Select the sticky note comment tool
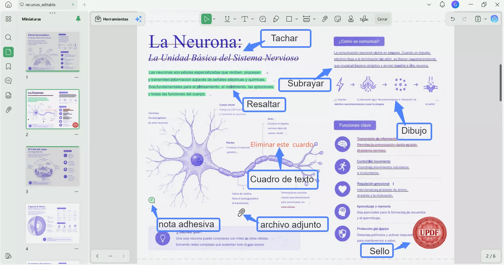The height and width of the screenshot is (265, 504). (x=263, y=19)
